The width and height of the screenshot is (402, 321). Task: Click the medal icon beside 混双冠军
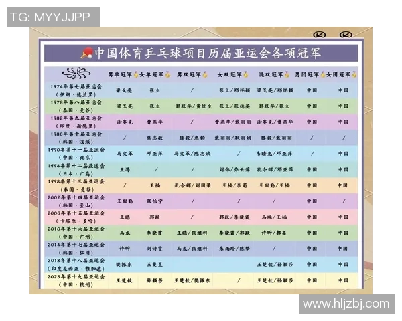[x=287, y=74]
